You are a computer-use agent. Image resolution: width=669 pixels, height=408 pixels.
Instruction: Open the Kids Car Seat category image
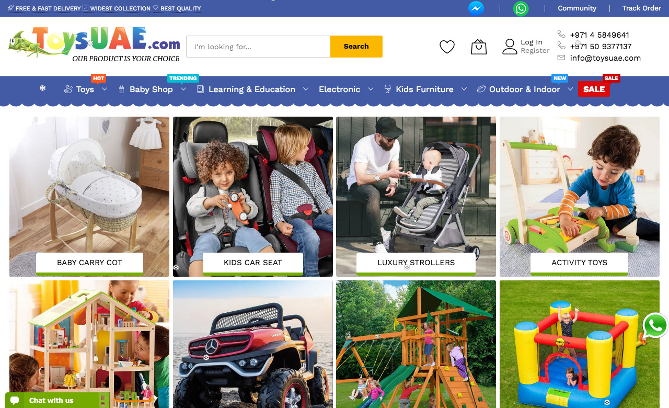[x=253, y=197]
